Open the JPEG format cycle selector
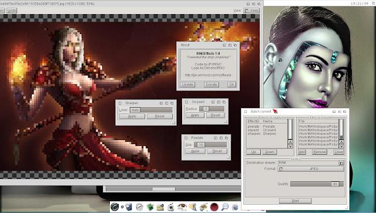The height and width of the screenshot is (213, 376). [x=311, y=169]
